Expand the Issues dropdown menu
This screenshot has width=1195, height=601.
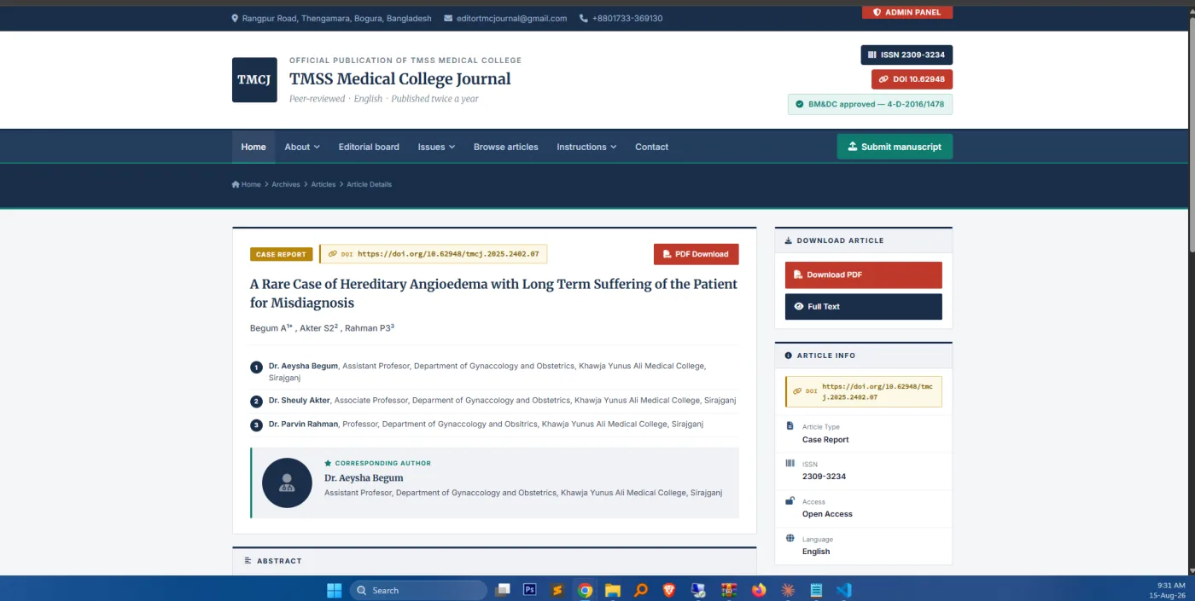436,147
